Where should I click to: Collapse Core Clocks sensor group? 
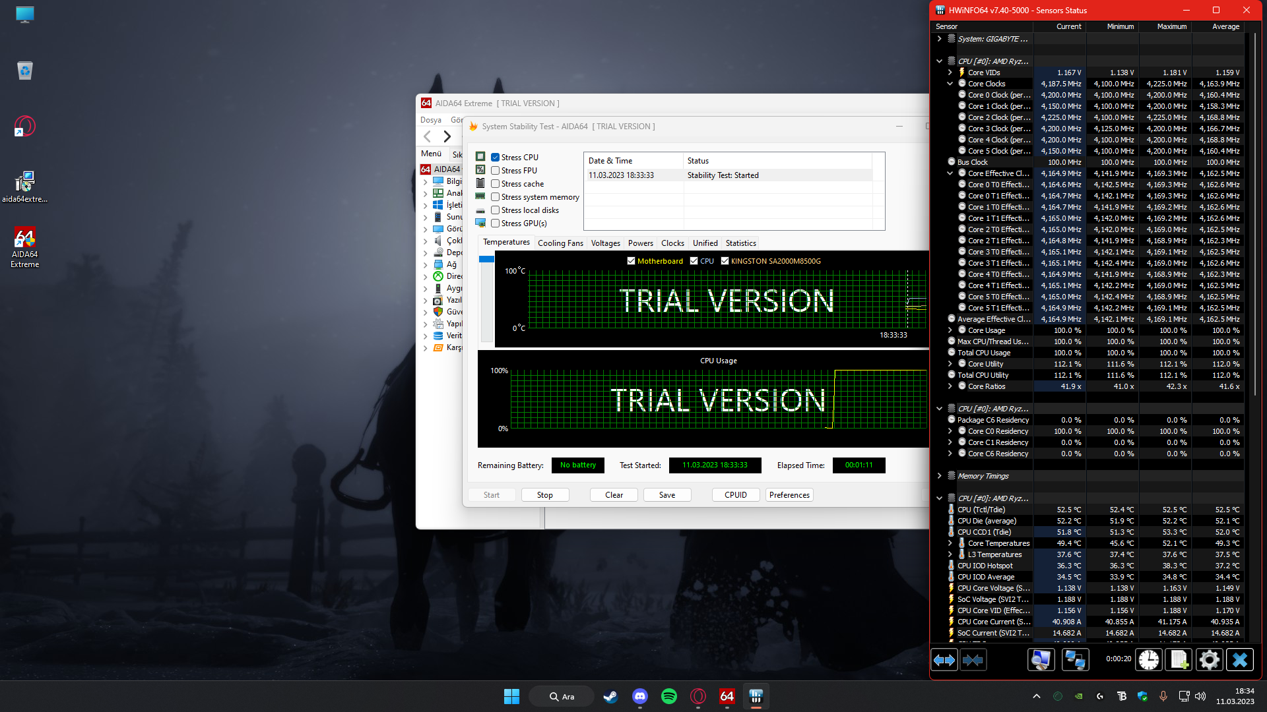click(950, 84)
